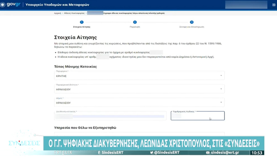
Task: Click the Facebook icon beside SindesisERT
Action: pyautogui.click(x=100, y=153)
